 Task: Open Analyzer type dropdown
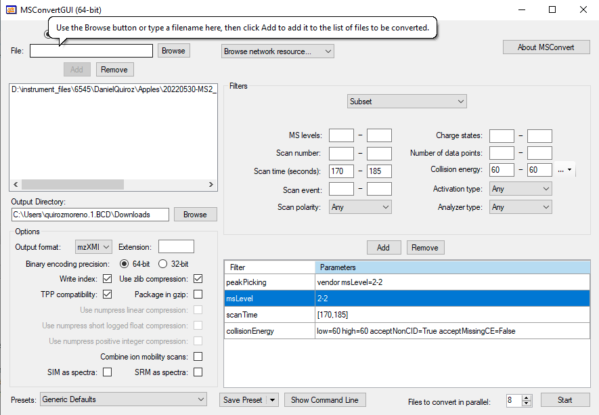[520, 207]
